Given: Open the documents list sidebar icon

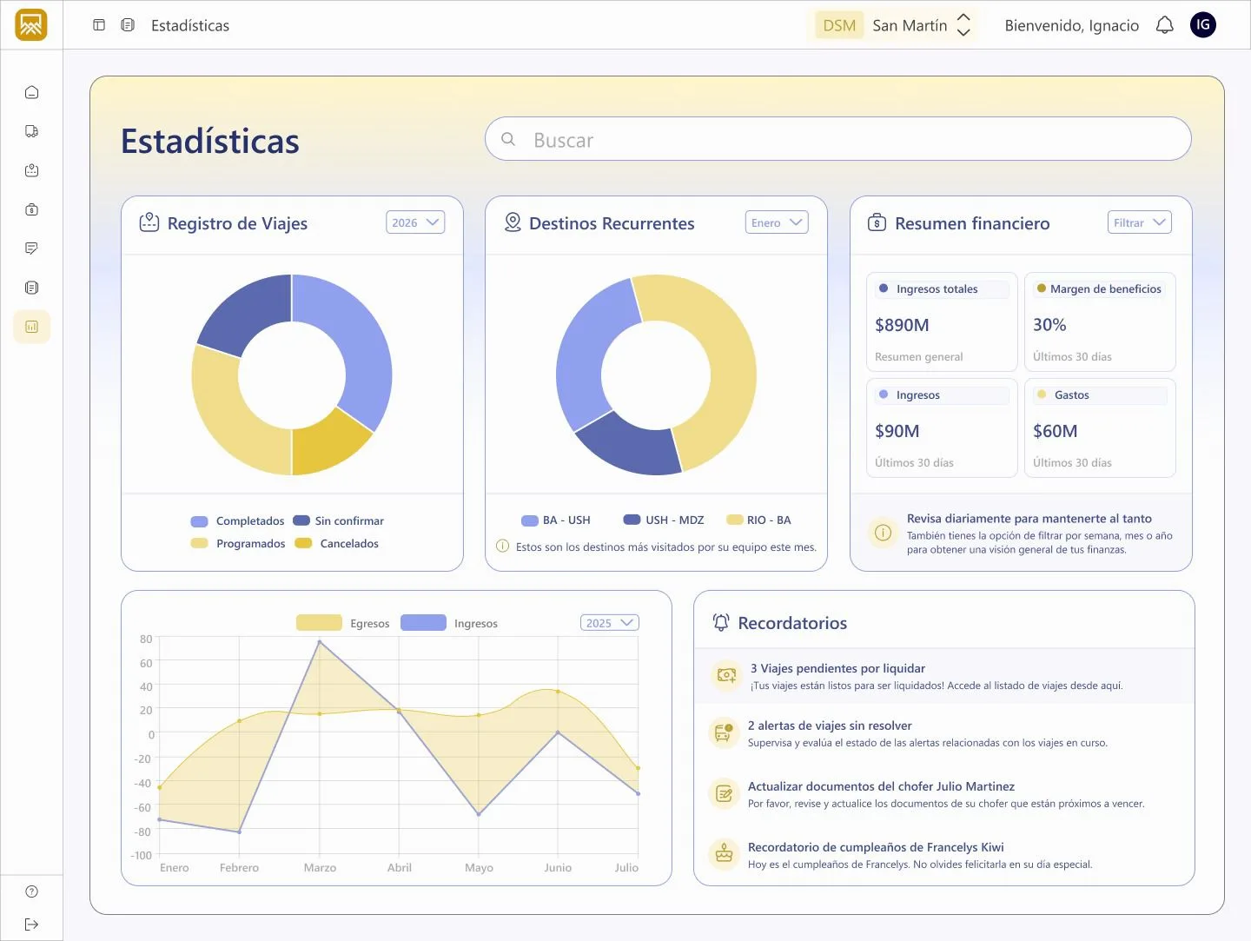Looking at the screenshot, I should click(x=31, y=288).
